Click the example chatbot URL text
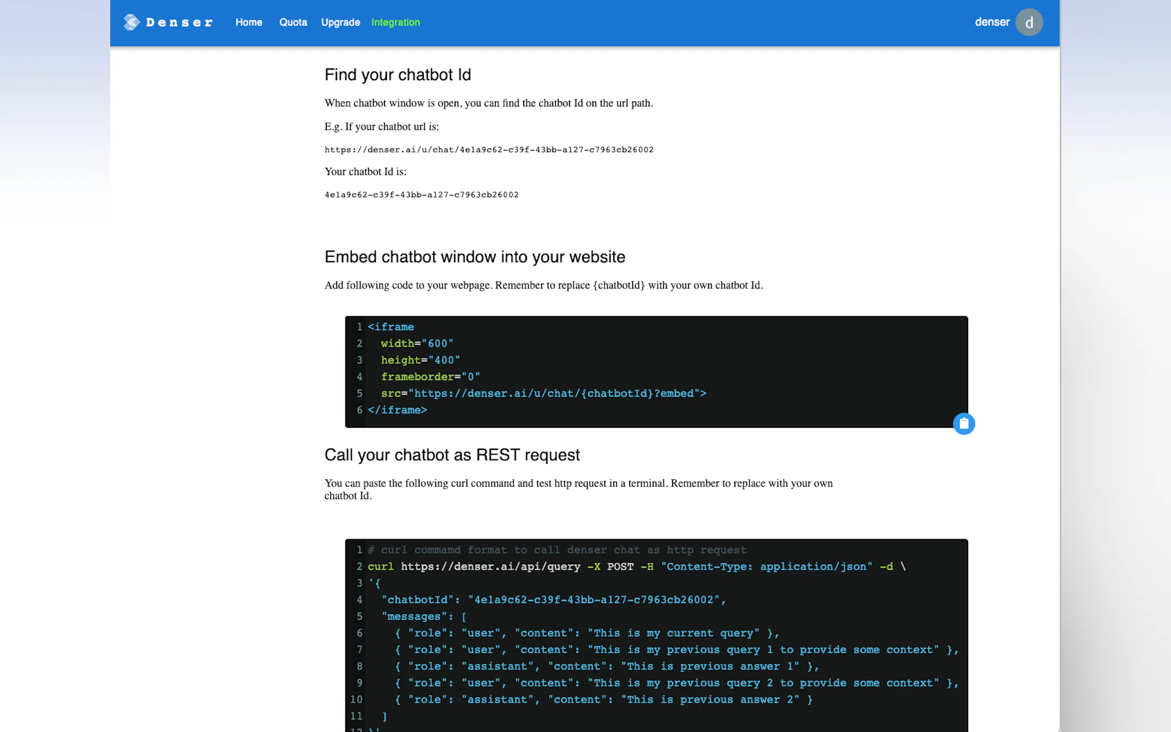This screenshot has height=732, width=1171. pyautogui.click(x=489, y=150)
